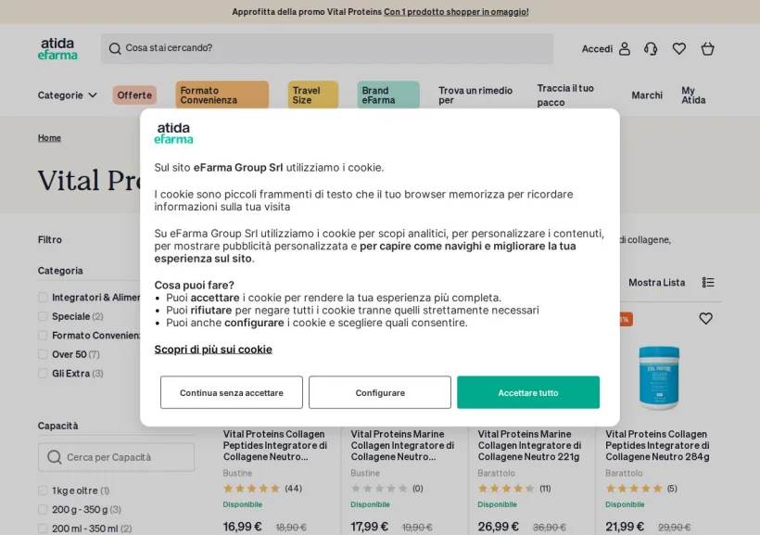Click the Accedi login link
The image size is (760, 535).
click(597, 48)
